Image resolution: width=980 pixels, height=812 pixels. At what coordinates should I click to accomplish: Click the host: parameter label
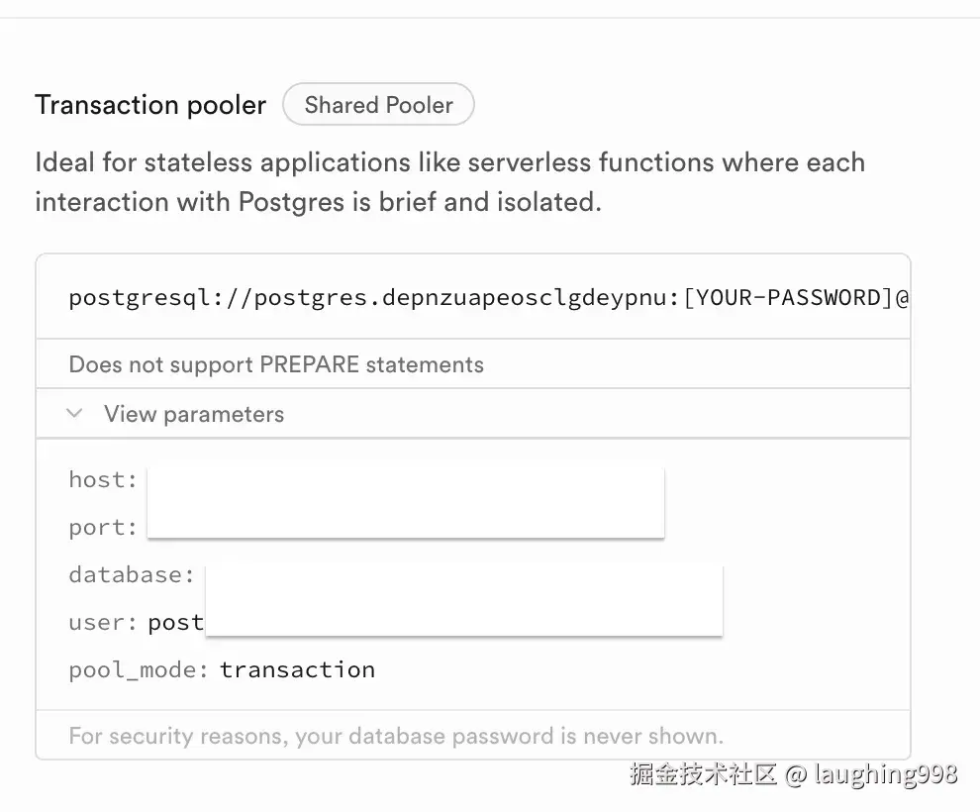pyautogui.click(x=103, y=479)
